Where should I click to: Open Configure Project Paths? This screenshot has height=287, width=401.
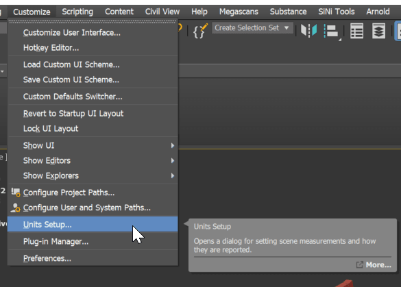(x=93, y=192)
